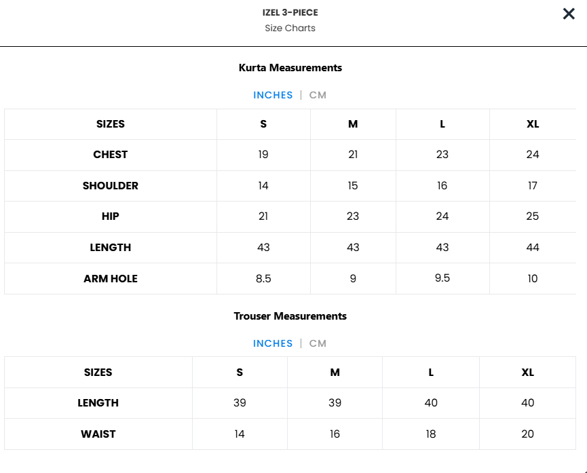The width and height of the screenshot is (587, 473).
Task: Click the arm hole value 8.5 for size S
Action: click(263, 279)
